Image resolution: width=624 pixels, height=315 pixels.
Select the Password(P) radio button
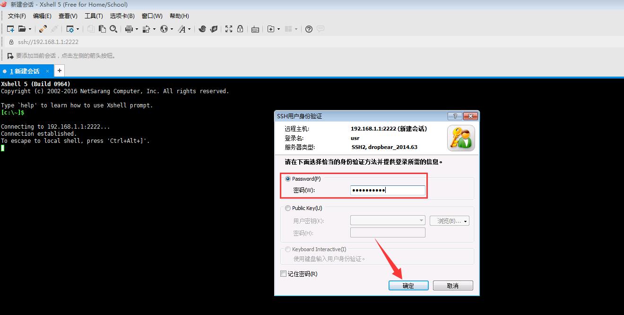[288, 179]
